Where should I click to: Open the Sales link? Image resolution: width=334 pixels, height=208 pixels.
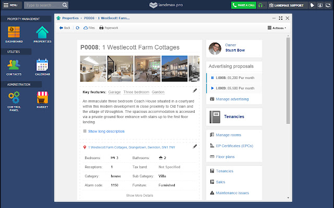pyautogui.click(x=220, y=182)
